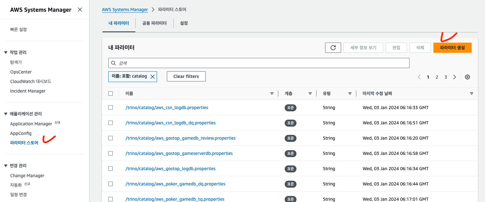Select 파라미터 스토어 in sidebar
Viewport: 485px width, 202px height.
click(x=24, y=143)
